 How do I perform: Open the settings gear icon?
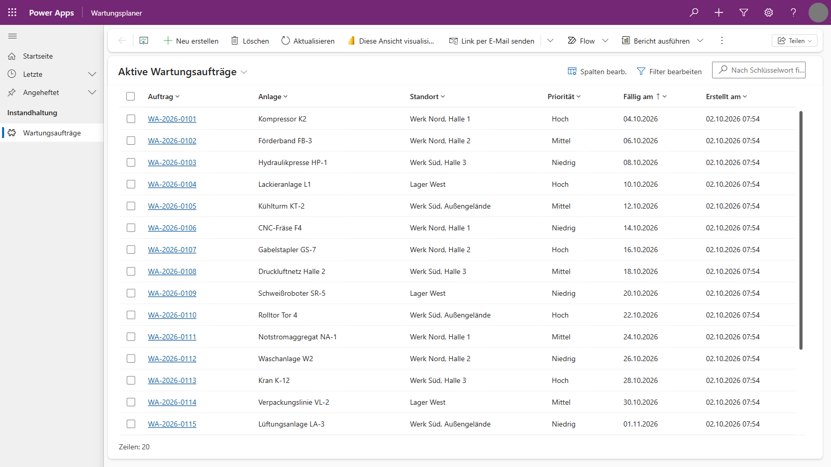(x=769, y=12)
